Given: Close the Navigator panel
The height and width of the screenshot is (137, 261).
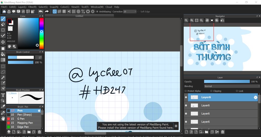Looking at the screenshot, I should pyautogui.click(x=259, y=16).
